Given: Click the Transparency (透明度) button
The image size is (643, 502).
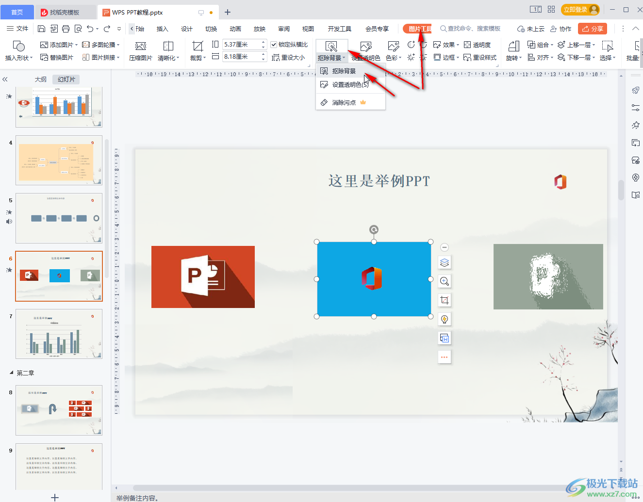Looking at the screenshot, I should coord(477,45).
